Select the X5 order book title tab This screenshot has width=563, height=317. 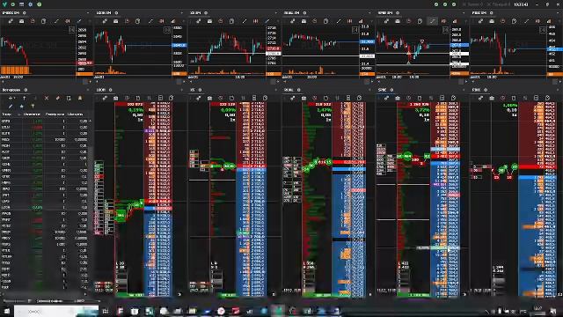click(193, 90)
